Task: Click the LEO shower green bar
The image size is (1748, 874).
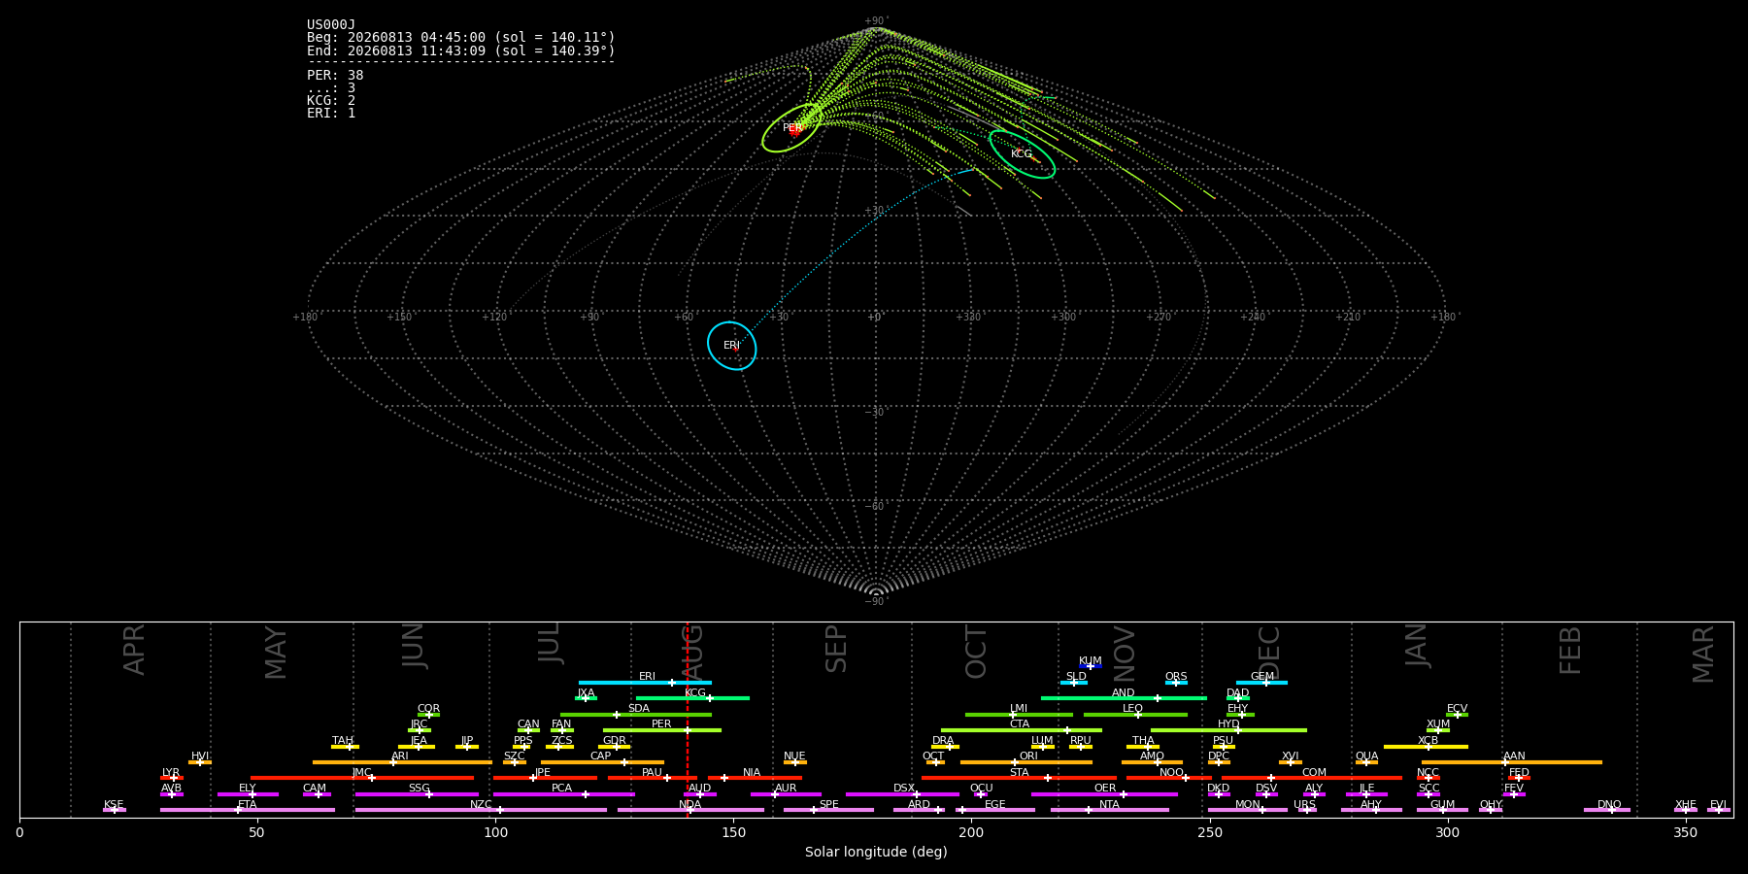Action: point(1135,715)
